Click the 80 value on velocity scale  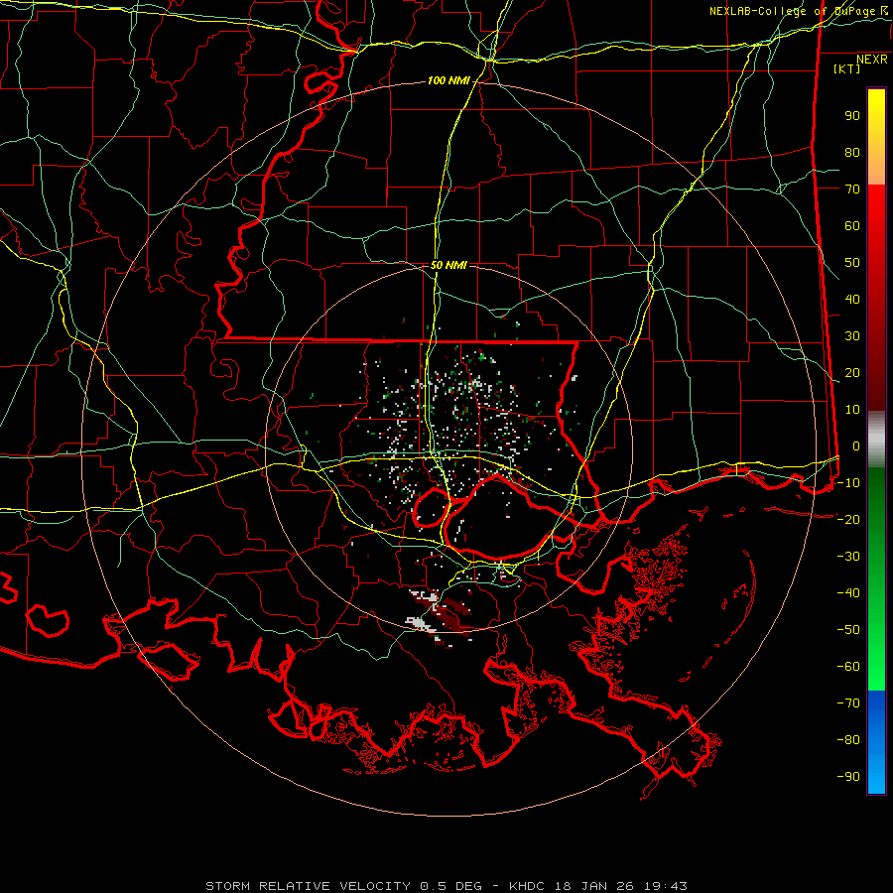[852, 153]
